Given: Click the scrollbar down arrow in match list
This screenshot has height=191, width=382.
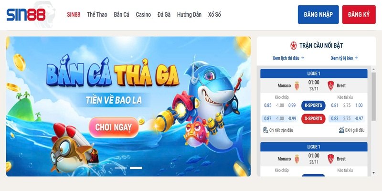Looking at the screenshot, I should pos(373,173).
